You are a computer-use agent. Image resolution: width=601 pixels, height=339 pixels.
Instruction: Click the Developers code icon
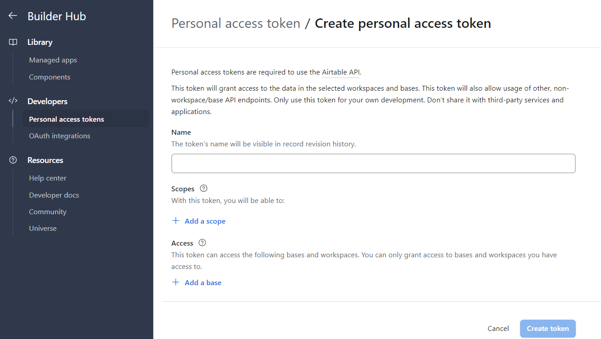click(x=13, y=101)
